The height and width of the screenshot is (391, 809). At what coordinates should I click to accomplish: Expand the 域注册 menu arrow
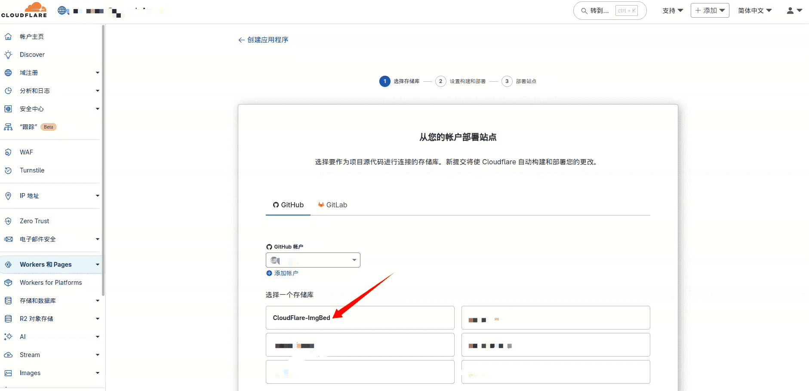point(98,73)
